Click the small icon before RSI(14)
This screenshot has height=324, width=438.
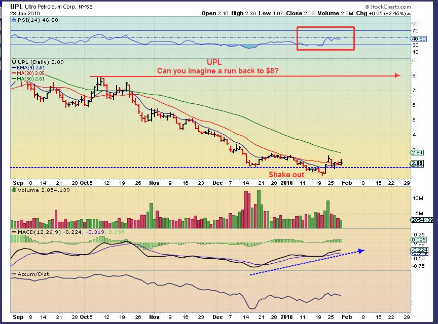pos(14,20)
